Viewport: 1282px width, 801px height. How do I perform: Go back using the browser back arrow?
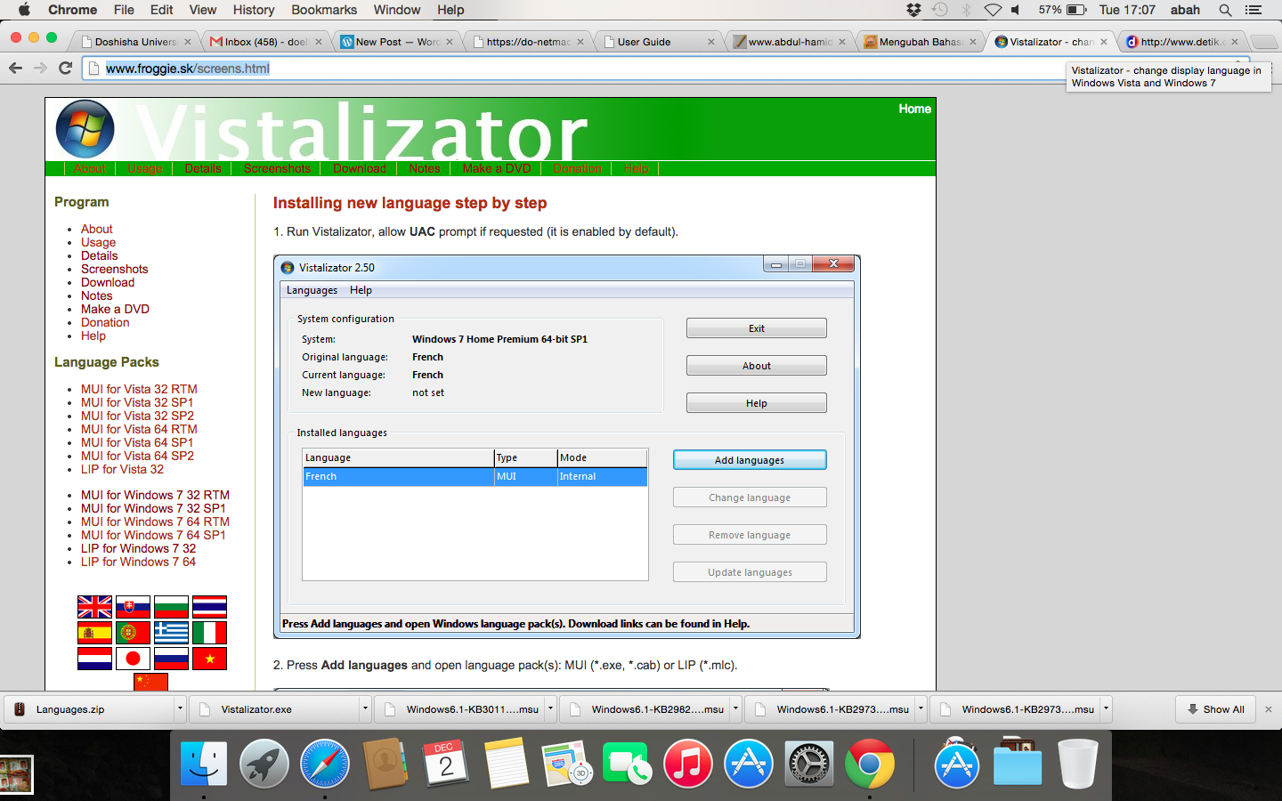[15, 69]
